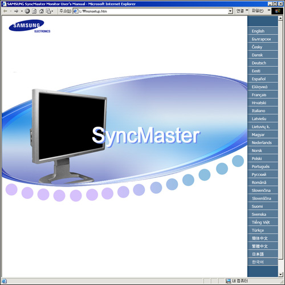Select Ελληνικά language
Image resolution: width=285 pixels, height=285 pixels.
pyautogui.click(x=263, y=87)
